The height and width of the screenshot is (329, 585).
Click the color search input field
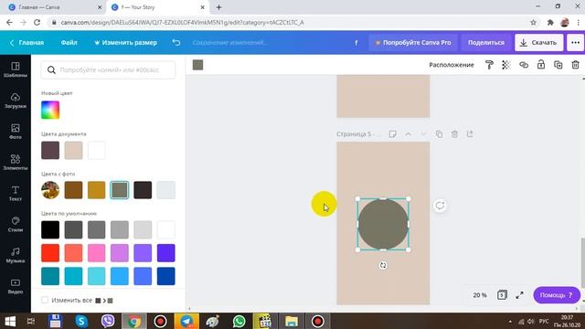(x=108, y=69)
